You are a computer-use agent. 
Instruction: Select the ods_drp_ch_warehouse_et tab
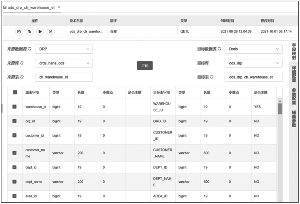[x=31, y=8]
